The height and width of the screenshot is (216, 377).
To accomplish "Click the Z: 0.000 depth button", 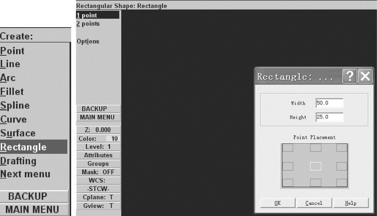I will coord(98,130).
